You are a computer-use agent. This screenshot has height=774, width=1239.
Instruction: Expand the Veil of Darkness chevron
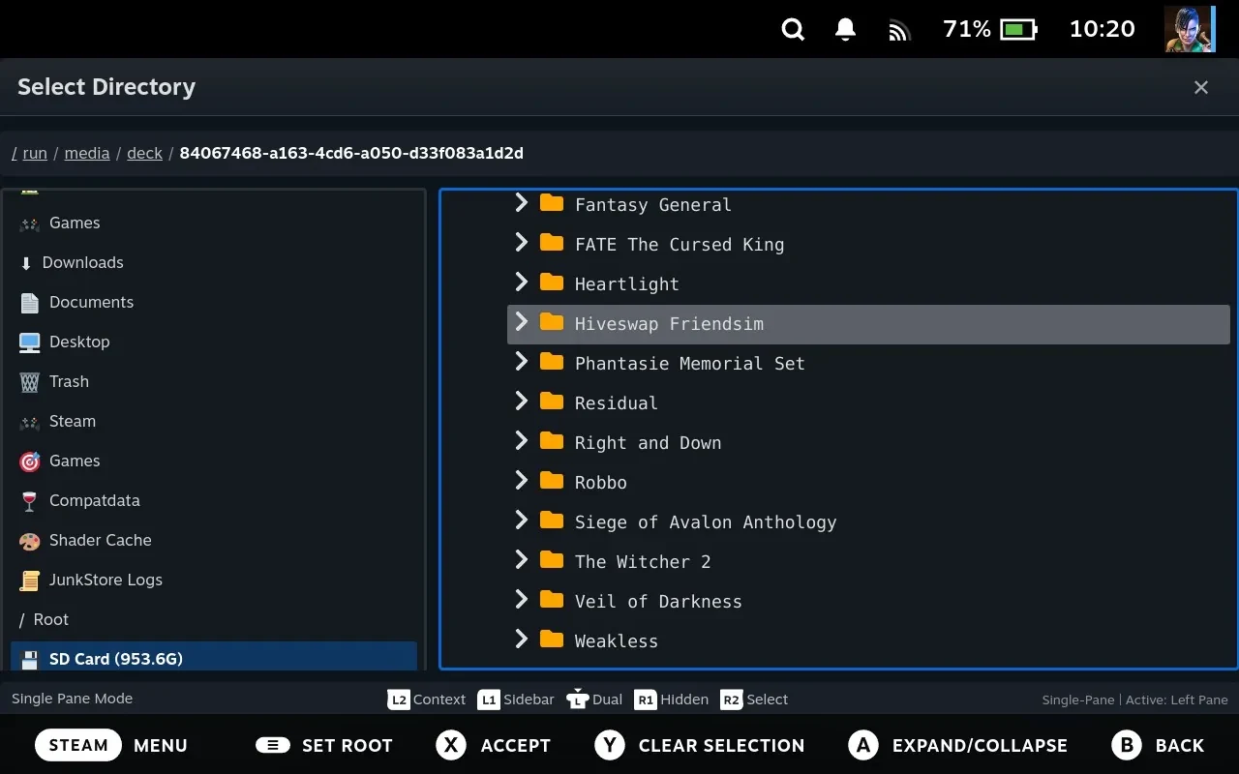point(522,599)
